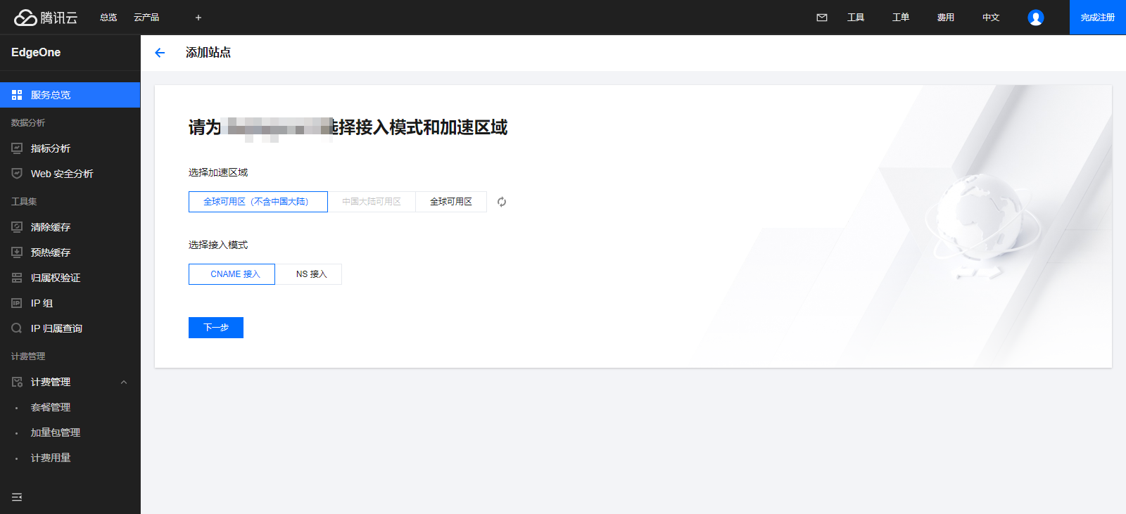The height and width of the screenshot is (514, 1126).
Task: Click the 下一步 button
Action: 216,328
